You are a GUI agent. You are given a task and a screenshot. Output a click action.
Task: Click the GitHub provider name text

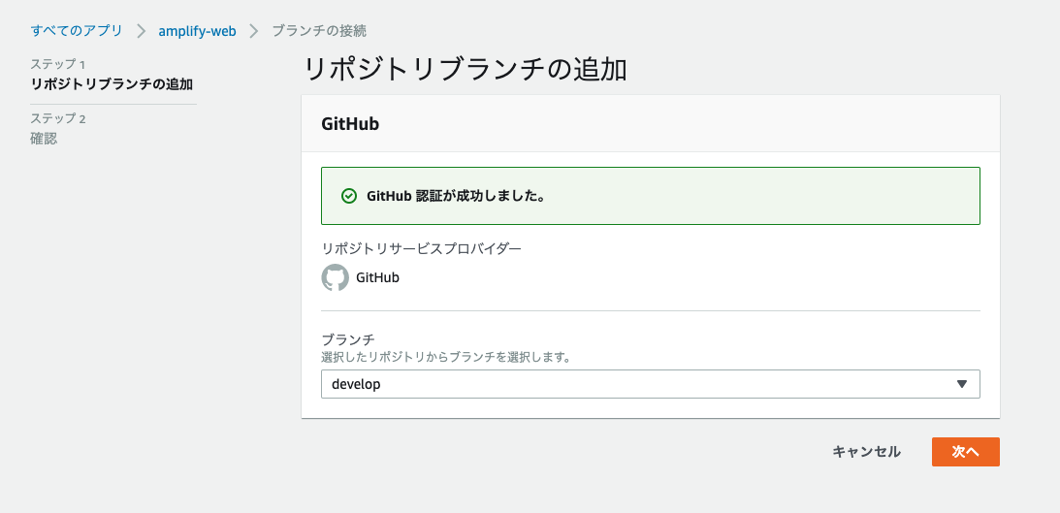coord(377,277)
